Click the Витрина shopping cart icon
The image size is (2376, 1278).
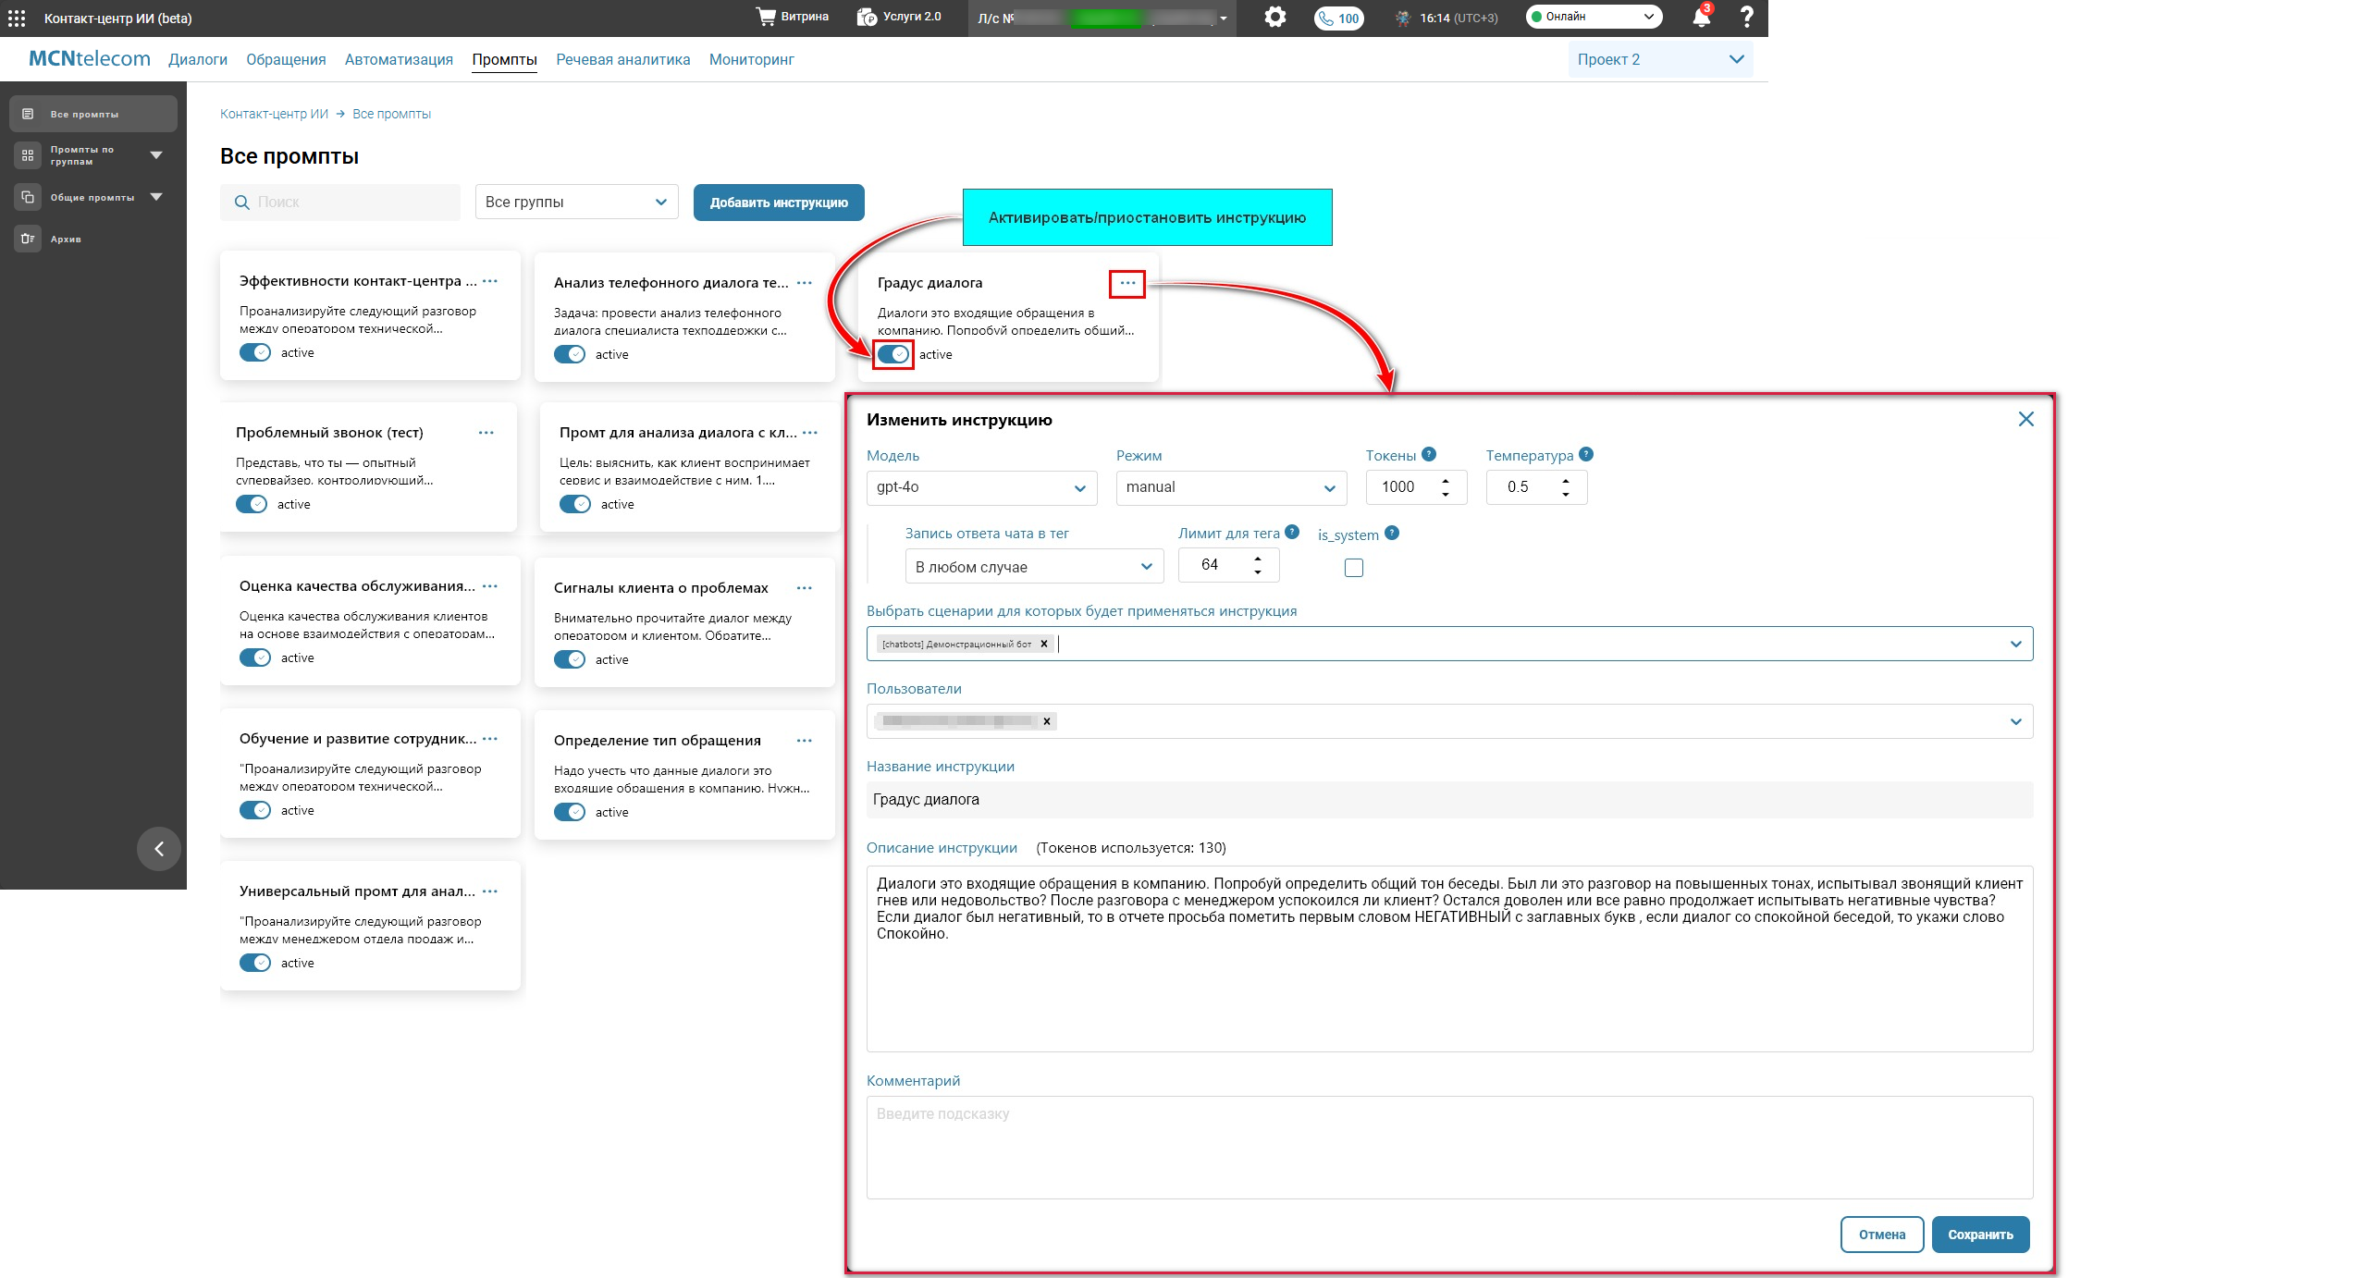tap(766, 17)
